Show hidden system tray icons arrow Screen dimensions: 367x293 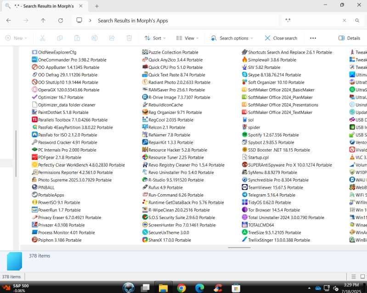coord(309,288)
